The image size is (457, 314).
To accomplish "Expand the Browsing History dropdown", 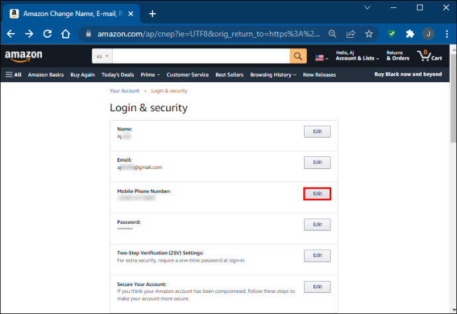I will pos(273,75).
